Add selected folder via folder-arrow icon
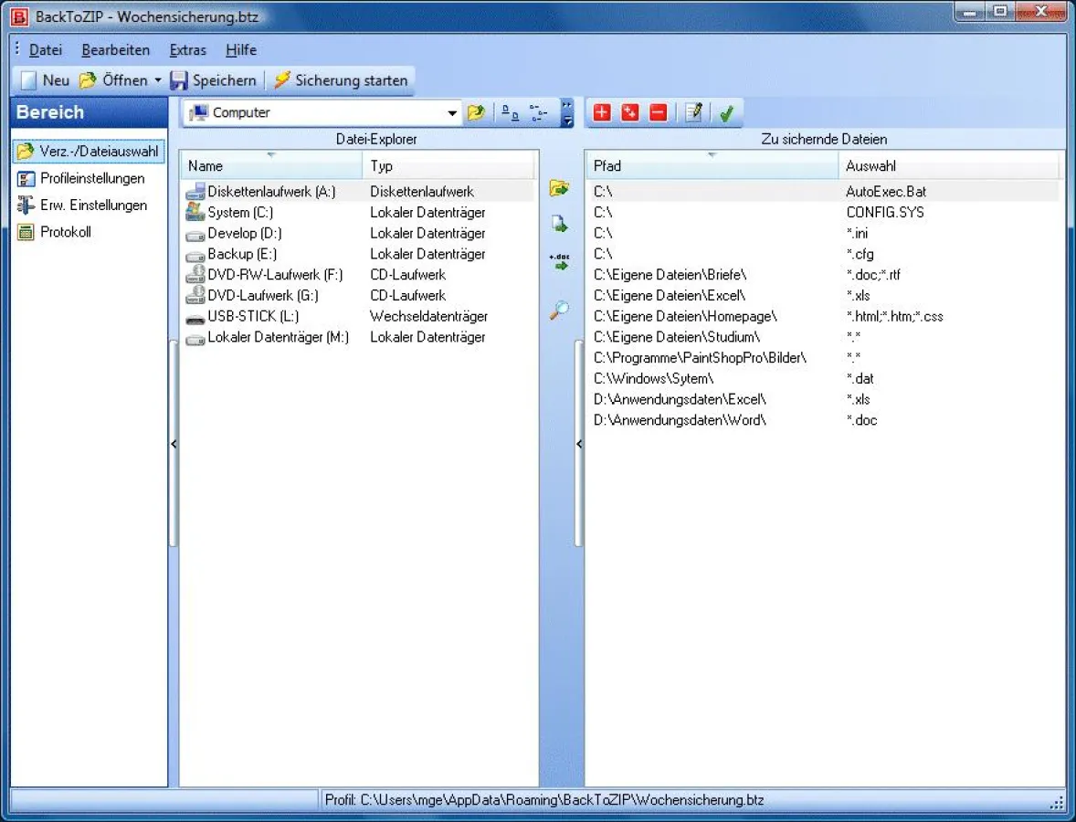1076x822 pixels. pyautogui.click(x=559, y=187)
